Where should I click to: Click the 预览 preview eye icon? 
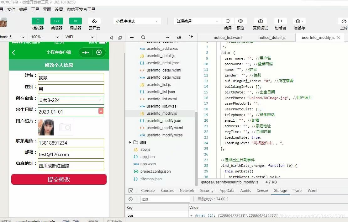click(x=240, y=21)
